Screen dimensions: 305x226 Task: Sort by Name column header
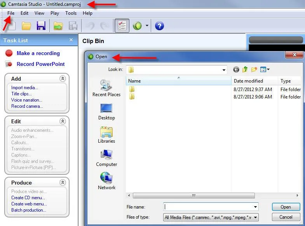pos(179,81)
